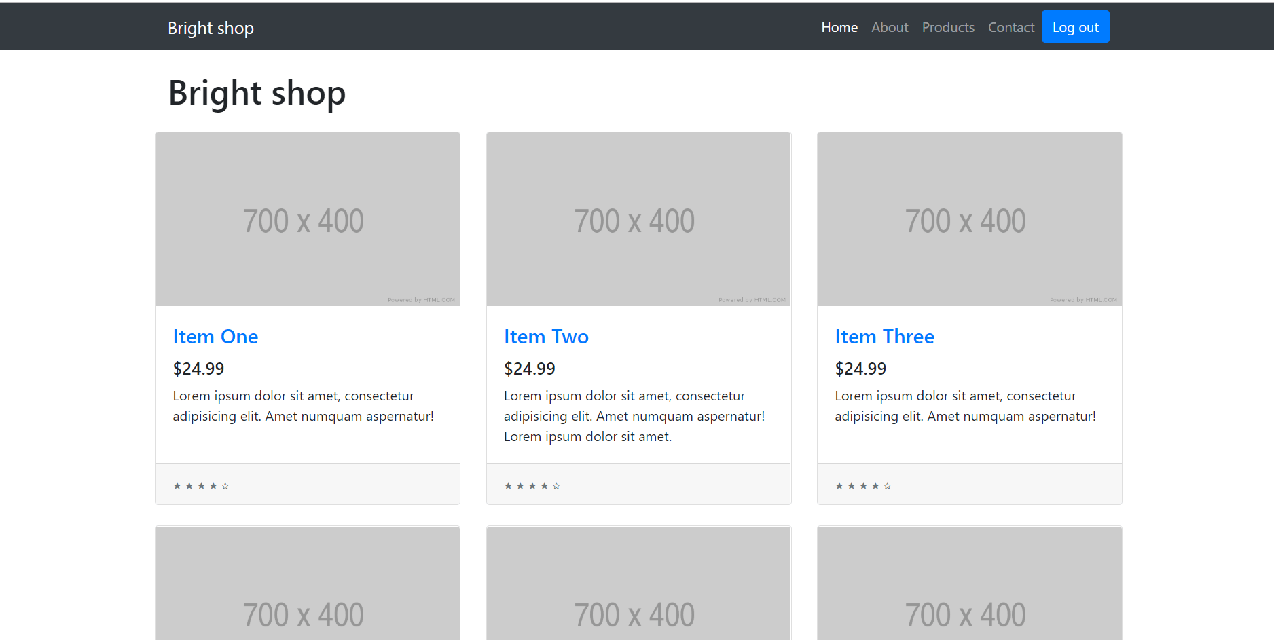Open the Item One product link
The image size is (1274, 640).
[x=215, y=336]
